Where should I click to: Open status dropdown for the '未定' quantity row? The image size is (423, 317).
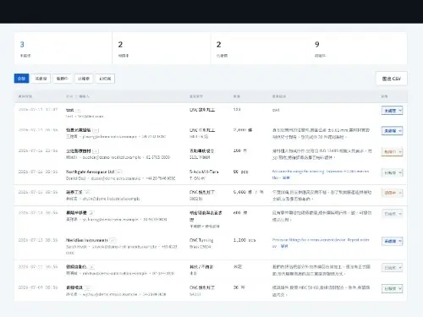click(x=392, y=267)
